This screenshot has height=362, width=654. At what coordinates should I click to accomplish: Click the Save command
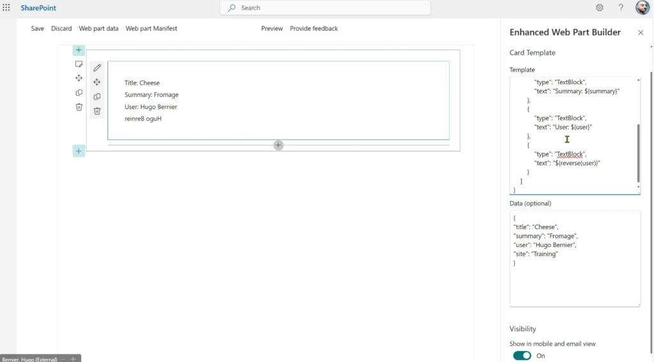38,29
